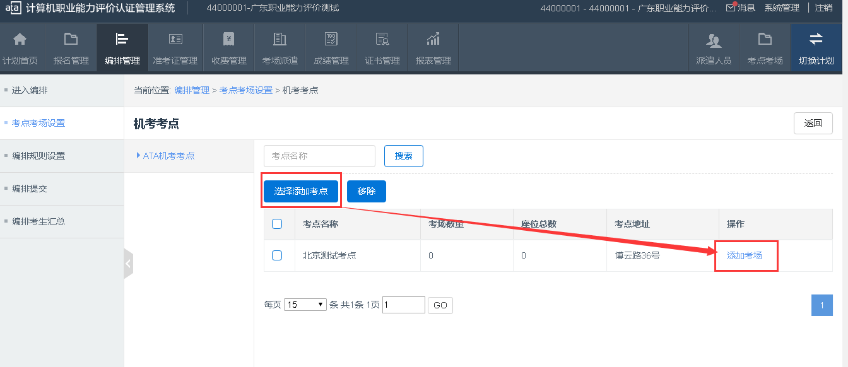Open 计划首页 home icon
This screenshot has height=367, width=848.
coord(20,39)
